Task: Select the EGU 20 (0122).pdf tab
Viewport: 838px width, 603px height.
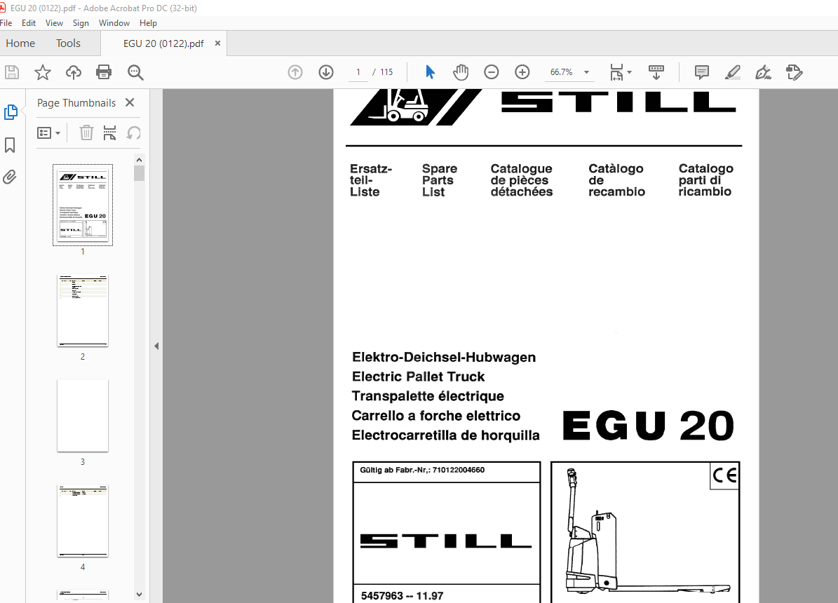Action: (x=163, y=44)
